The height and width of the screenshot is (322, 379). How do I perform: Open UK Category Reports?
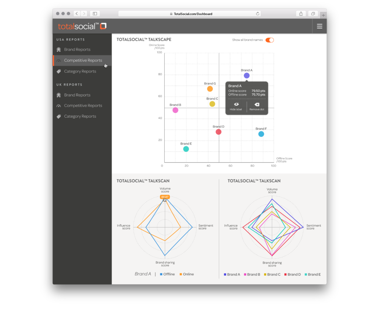coord(82,116)
